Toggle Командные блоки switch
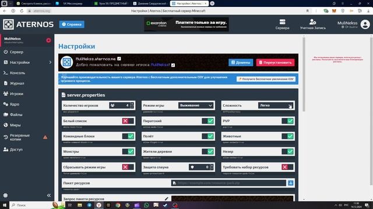 [x=128, y=136]
